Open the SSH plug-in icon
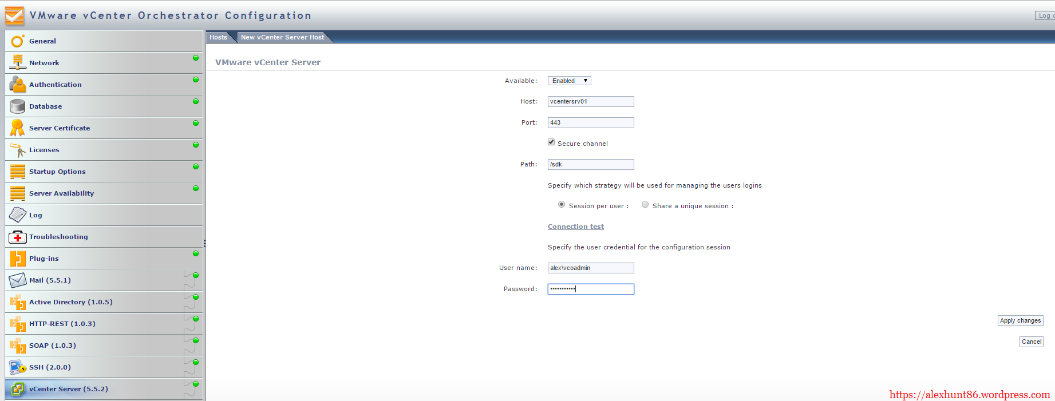The image size is (1055, 401). coord(18,367)
